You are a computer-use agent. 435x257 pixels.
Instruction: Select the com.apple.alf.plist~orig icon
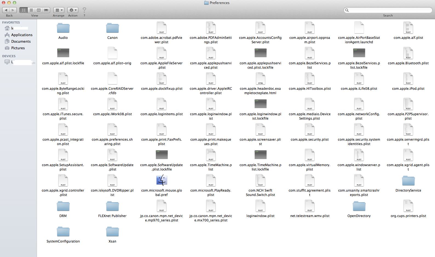[x=112, y=53]
